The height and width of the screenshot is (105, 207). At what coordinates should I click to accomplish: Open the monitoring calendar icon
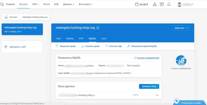click(x=162, y=4)
